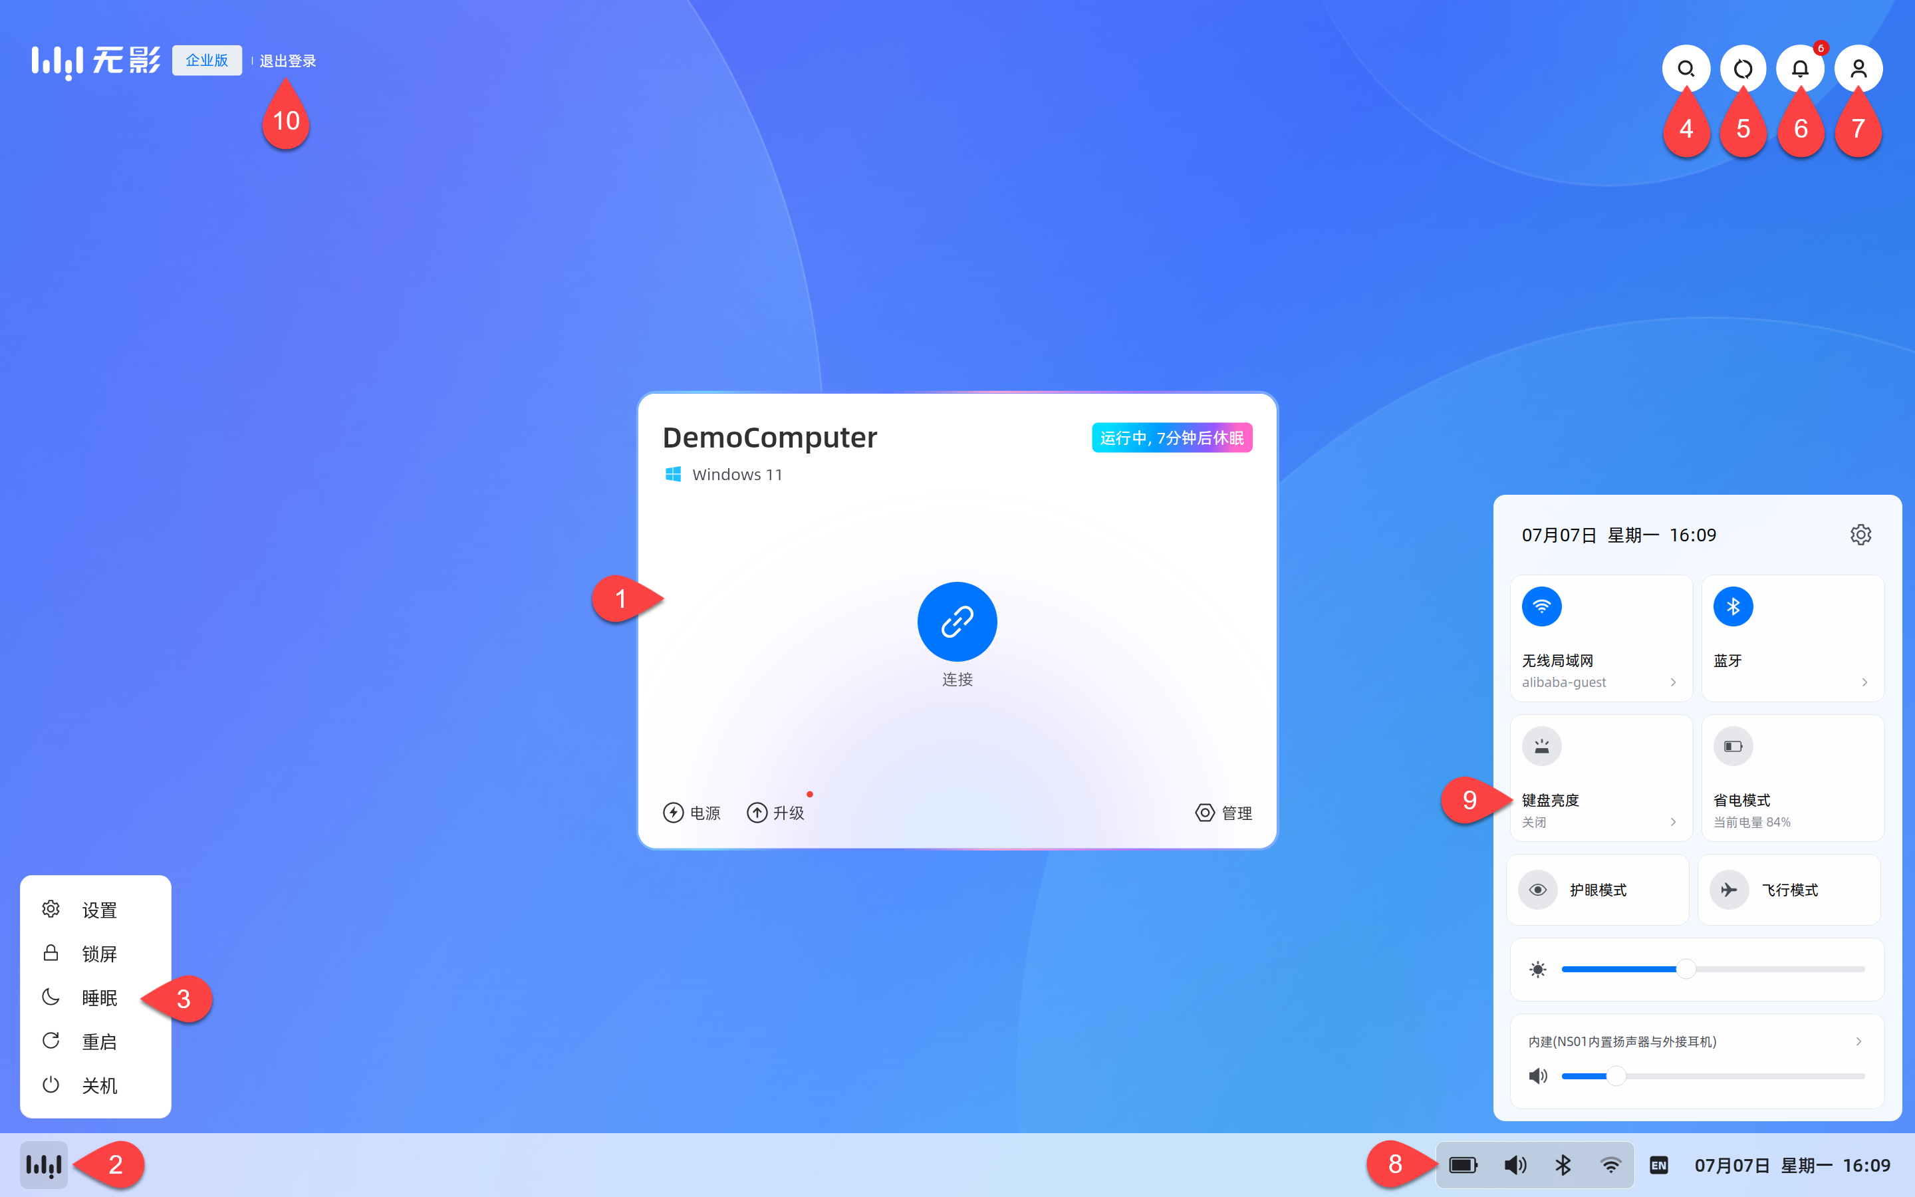The width and height of the screenshot is (1915, 1197).
Task: Click the battery icon in the tray
Action: (x=1463, y=1164)
